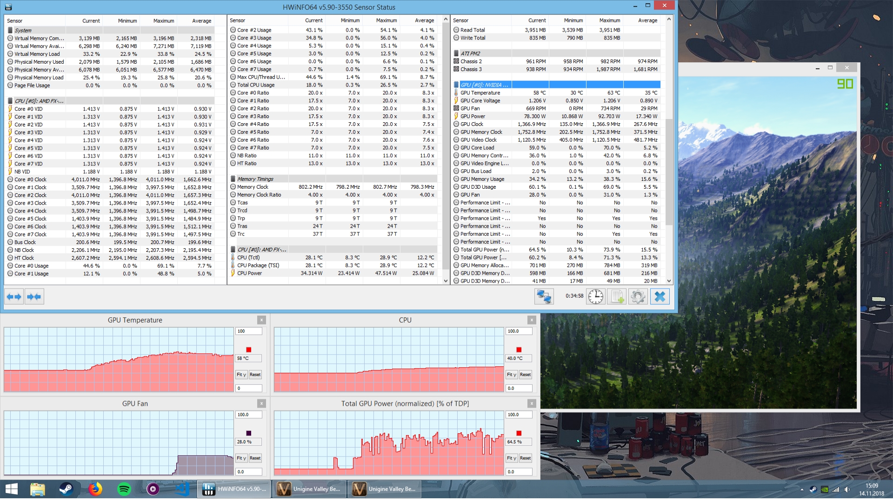Click GPU Temperature graph maximum value field
Image resolution: width=893 pixels, height=502 pixels.
[248, 331]
